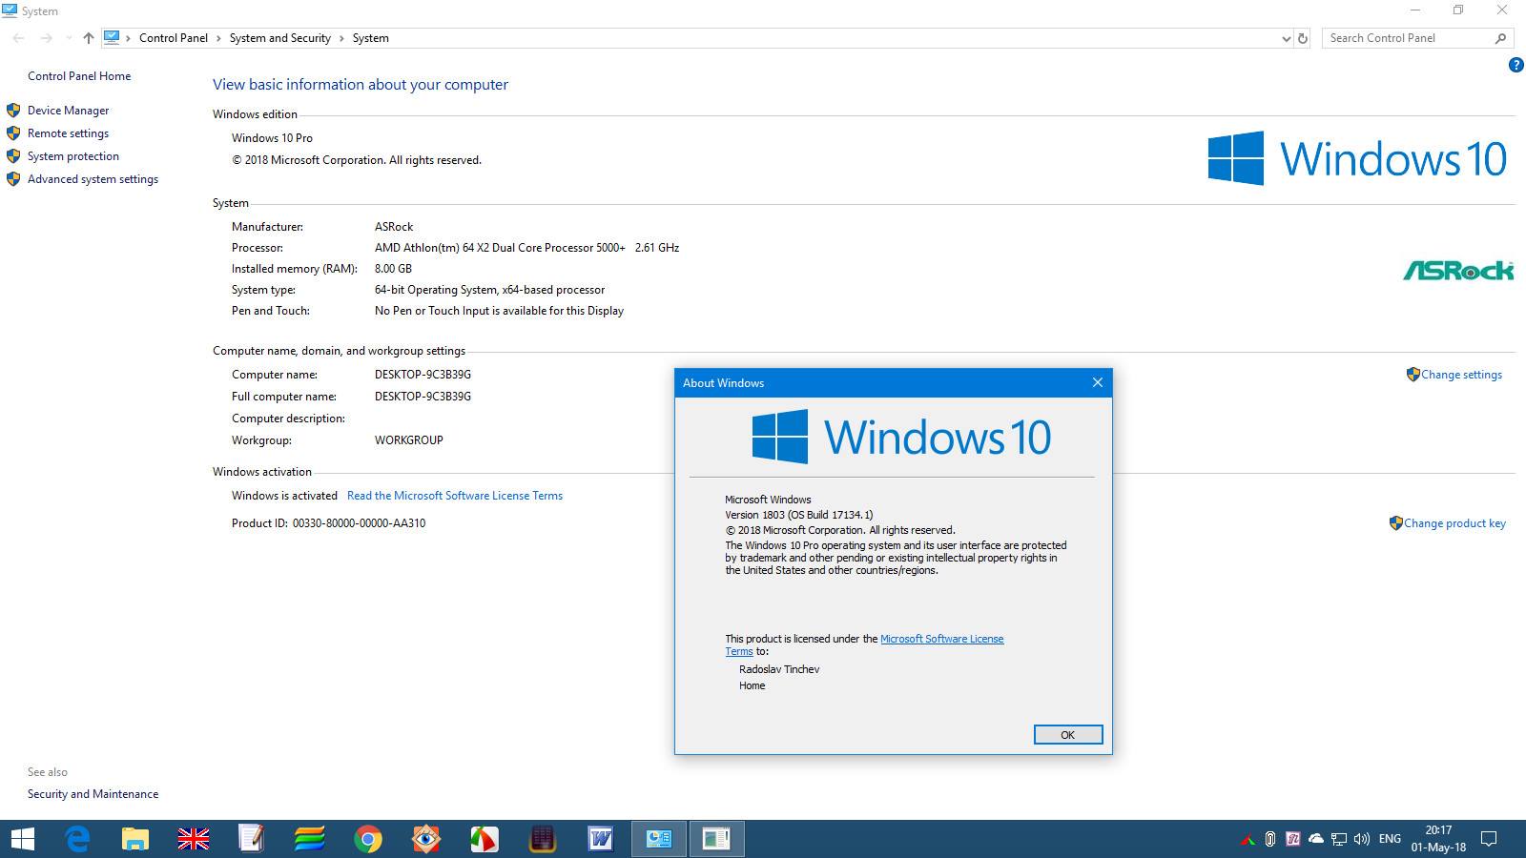This screenshot has width=1526, height=858.
Task: Switch to About Windows taskbar window
Action: tap(716, 839)
